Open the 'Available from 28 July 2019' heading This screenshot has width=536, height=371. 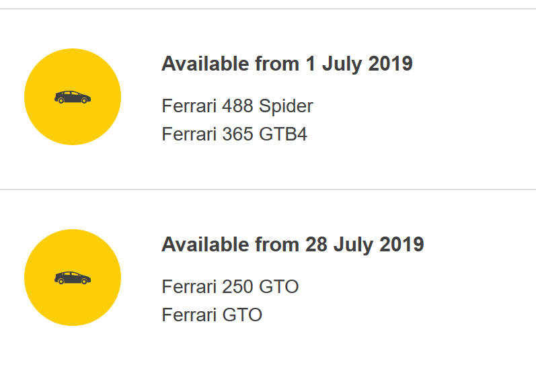point(293,244)
